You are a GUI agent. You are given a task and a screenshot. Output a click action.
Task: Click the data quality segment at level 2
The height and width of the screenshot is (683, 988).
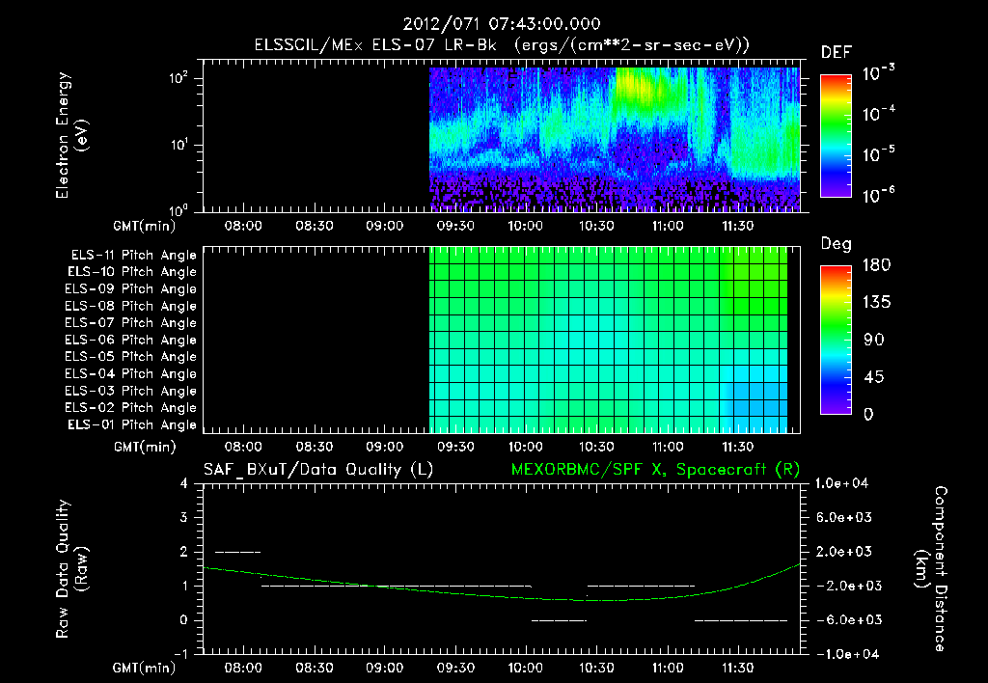pyautogui.click(x=237, y=552)
